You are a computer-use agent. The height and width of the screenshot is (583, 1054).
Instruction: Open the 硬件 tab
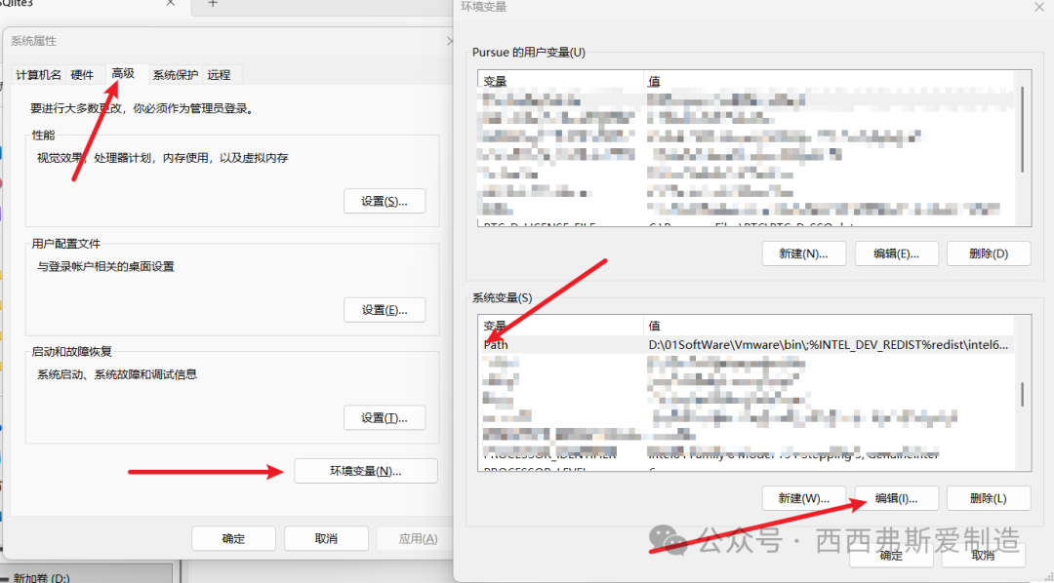(x=82, y=75)
